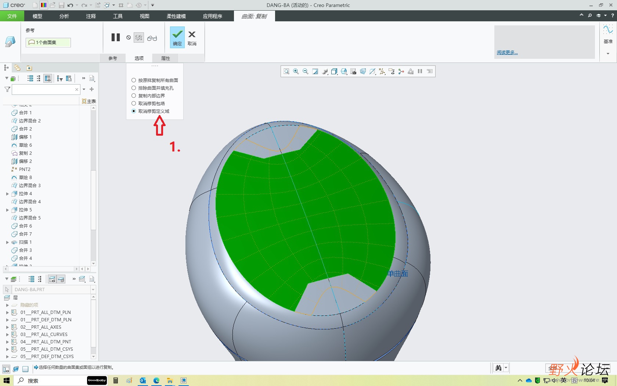Open the tree search options dropdown arrow
Image resolution: width=617 pixels, height=386 pixels.
click(x=84, y=89)
